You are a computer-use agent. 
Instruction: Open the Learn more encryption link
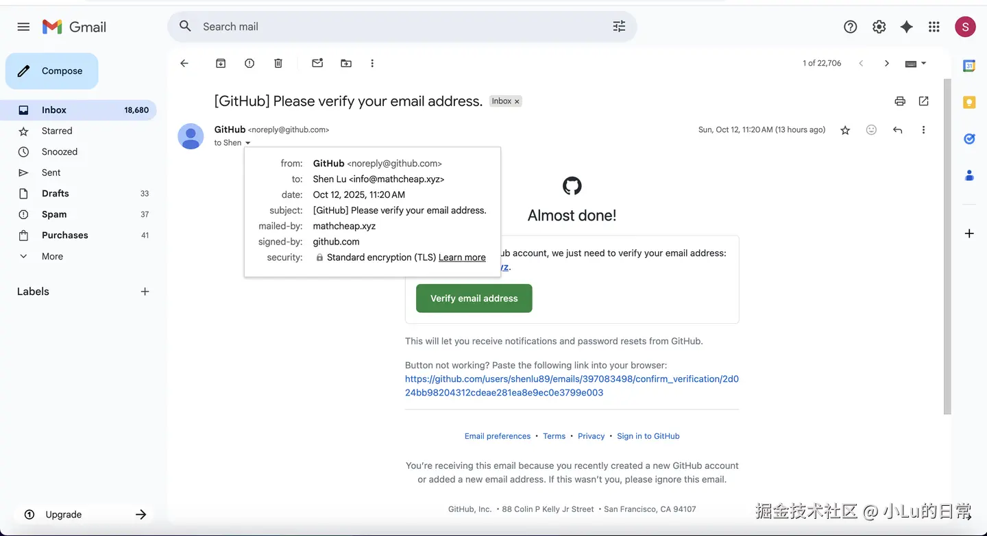462,257
